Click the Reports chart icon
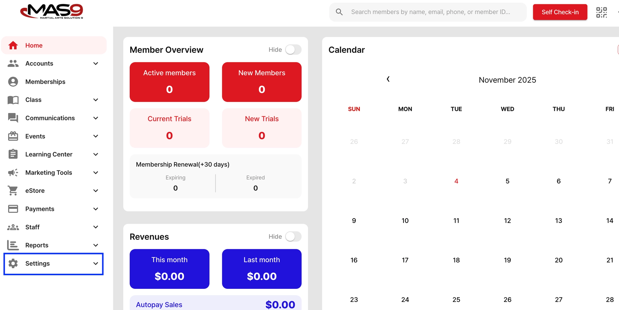Screen dimensions: 619x310 tap(13, 245)
